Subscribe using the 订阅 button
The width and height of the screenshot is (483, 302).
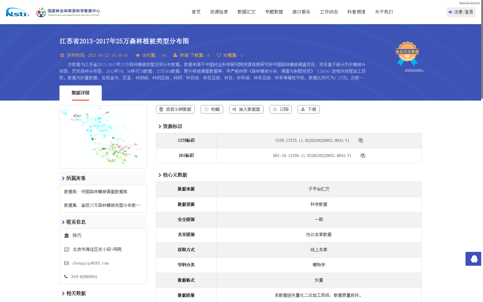coord(280,109)
